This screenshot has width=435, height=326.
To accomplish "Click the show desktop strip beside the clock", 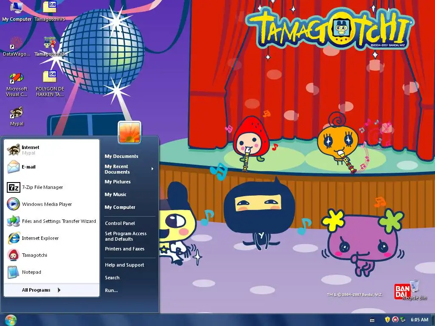I will coord(433,320).
